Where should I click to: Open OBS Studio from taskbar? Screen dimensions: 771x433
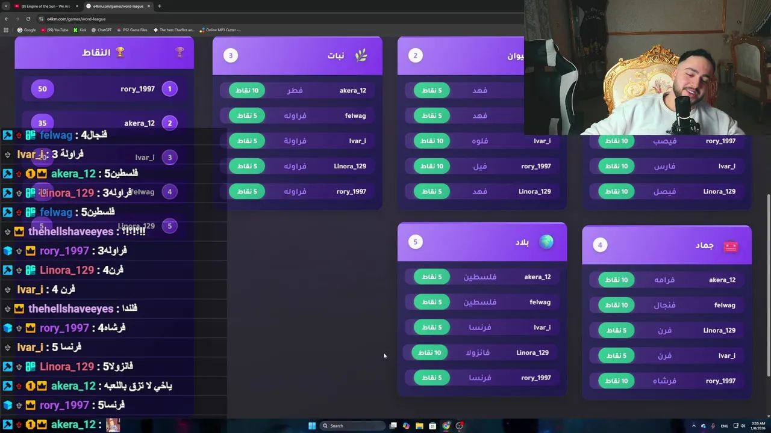click(x=460, y=426)
